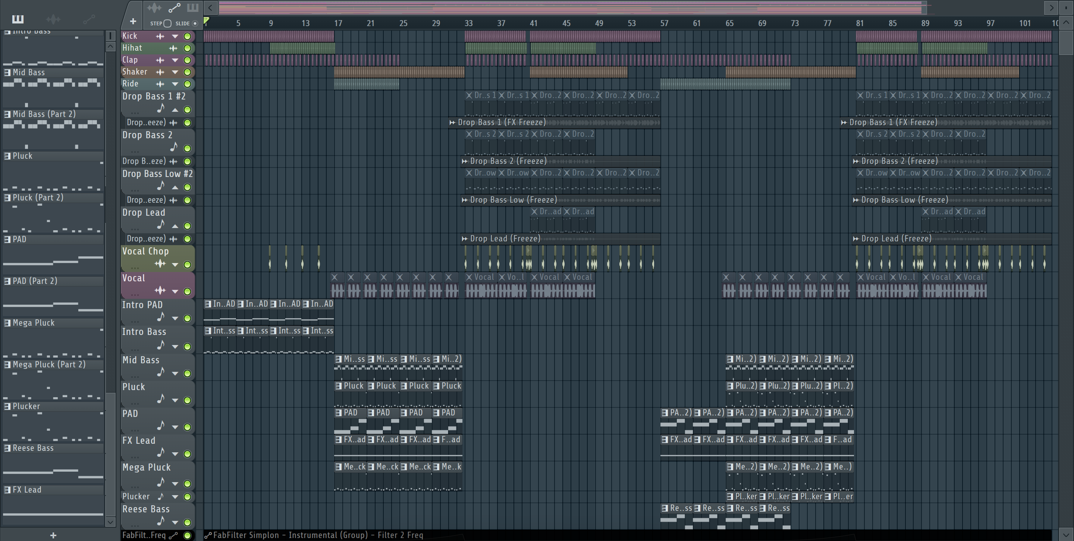Click the Drop Bass 2 note icon
Image resolution: width=1074 pixels, height=541 pixels.
point(173,147)
